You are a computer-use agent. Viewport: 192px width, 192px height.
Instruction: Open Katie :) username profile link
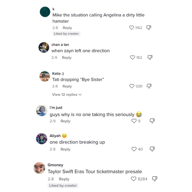click(58, 74)
